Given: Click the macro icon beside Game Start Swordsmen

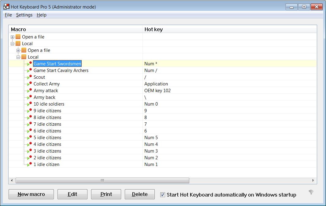Looking at the screenshot, I should 29,64.
